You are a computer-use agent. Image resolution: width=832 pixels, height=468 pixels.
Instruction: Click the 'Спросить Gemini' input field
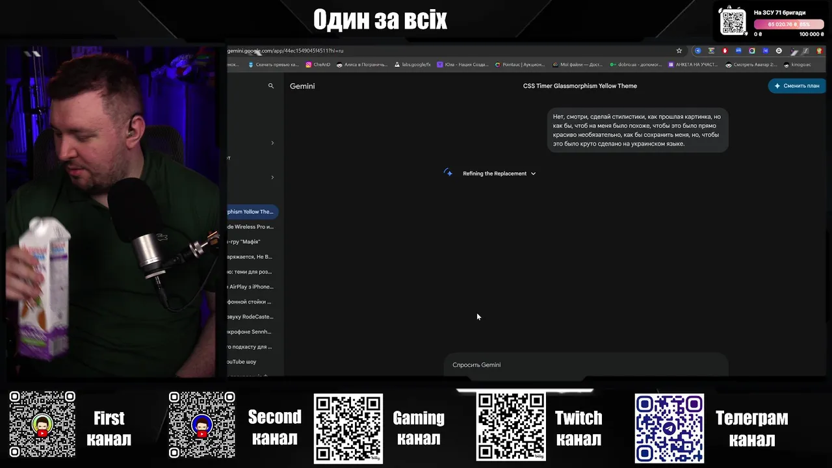[586, 365]
